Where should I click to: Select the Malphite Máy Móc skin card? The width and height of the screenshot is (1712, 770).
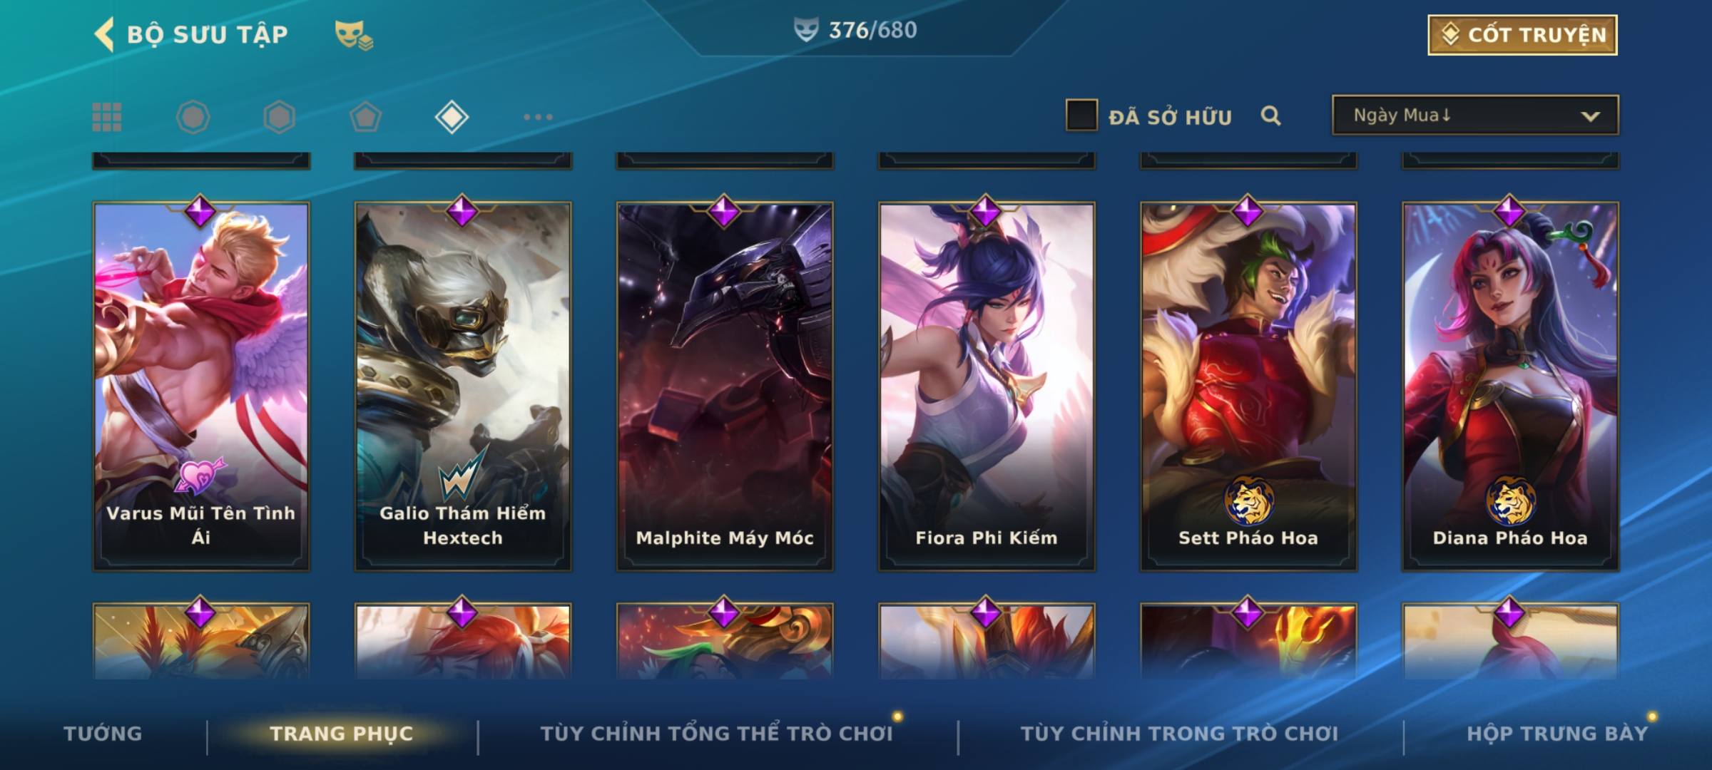[725, 386]
